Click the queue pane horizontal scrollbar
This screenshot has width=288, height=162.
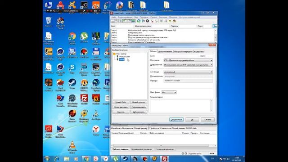[x=163, y=146]
